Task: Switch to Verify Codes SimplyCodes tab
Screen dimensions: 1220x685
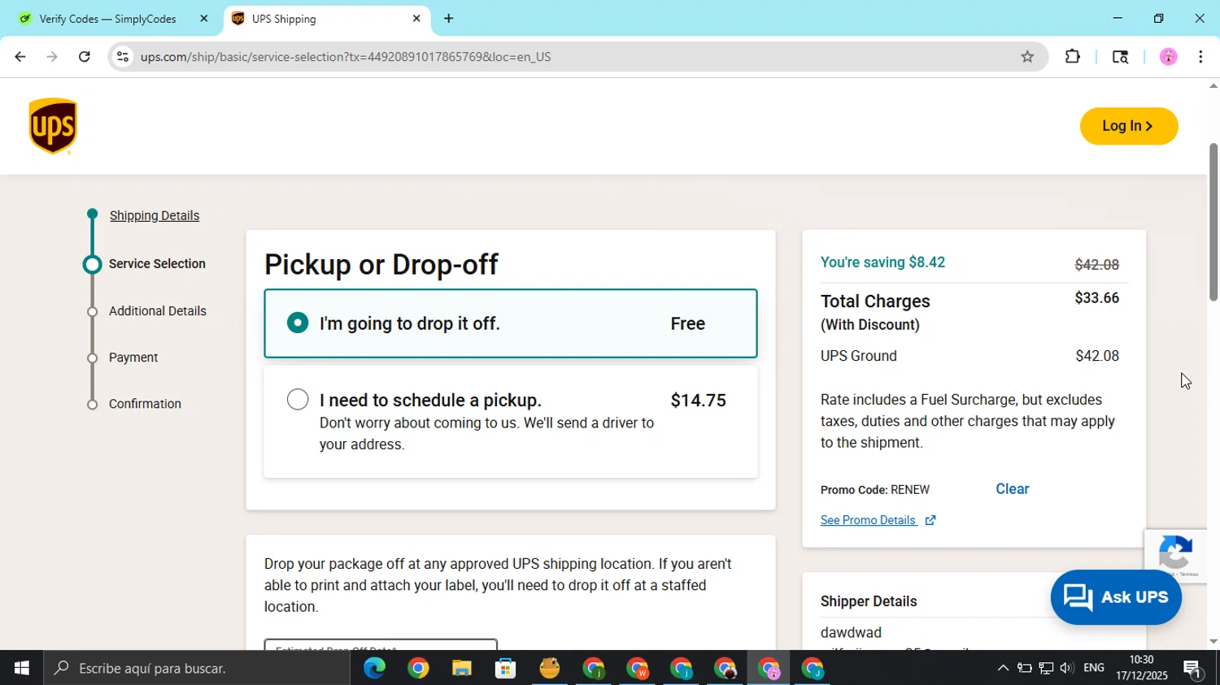Action: 107,19
